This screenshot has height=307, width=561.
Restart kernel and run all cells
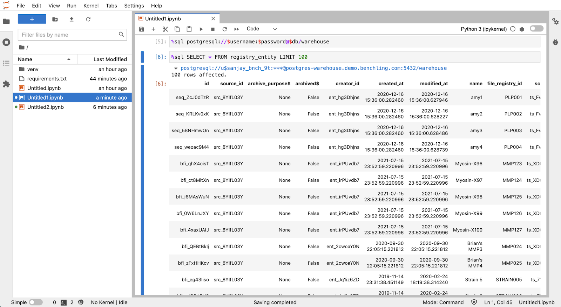[237, 29]
